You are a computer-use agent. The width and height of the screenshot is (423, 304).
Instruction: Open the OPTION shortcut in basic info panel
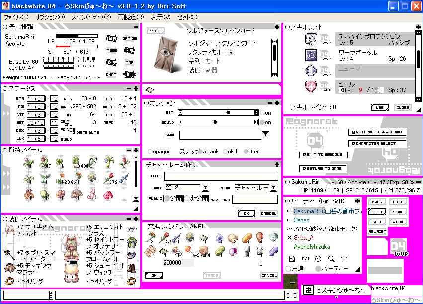pos(130,39)
